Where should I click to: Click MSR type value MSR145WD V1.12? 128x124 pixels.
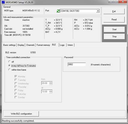click(x=31, y=11)
